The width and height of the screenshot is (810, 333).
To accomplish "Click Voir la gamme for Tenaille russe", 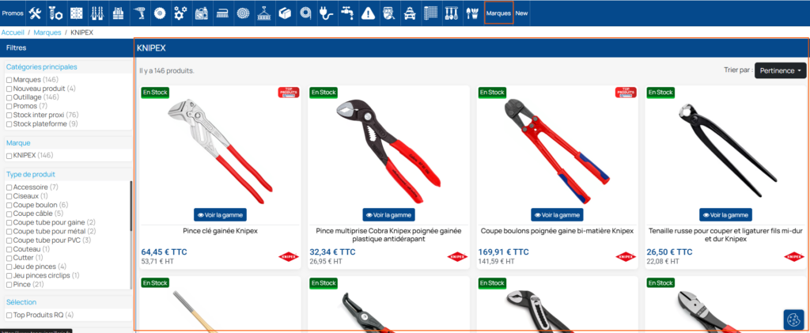I will 726,215.
